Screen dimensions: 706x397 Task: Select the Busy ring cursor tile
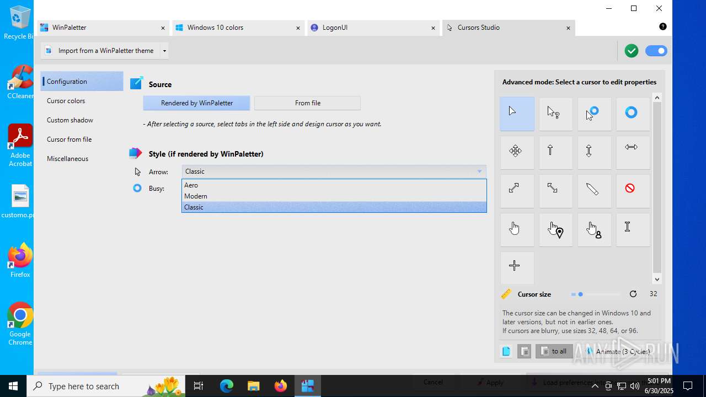633,114
